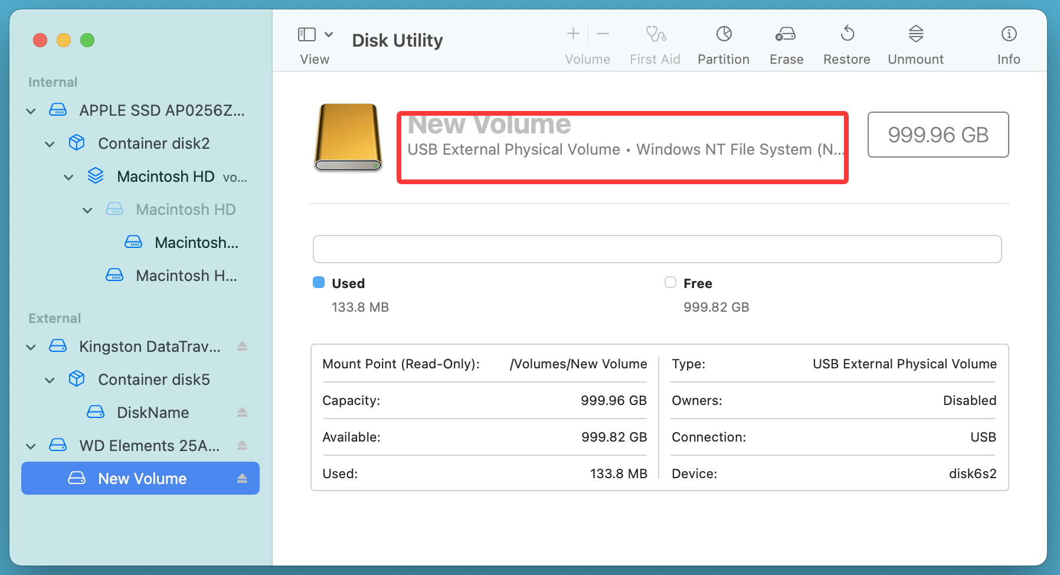Open the View options dropdown chevron

pyautogui.click(x=329, y=34)
